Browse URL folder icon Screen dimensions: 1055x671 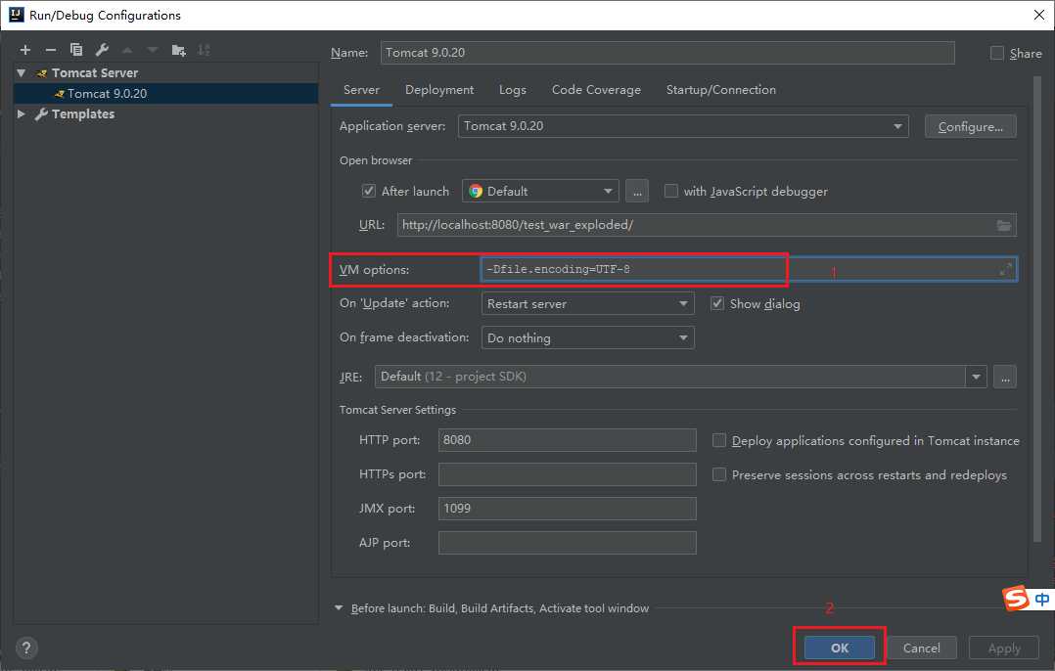(1004, 225)
